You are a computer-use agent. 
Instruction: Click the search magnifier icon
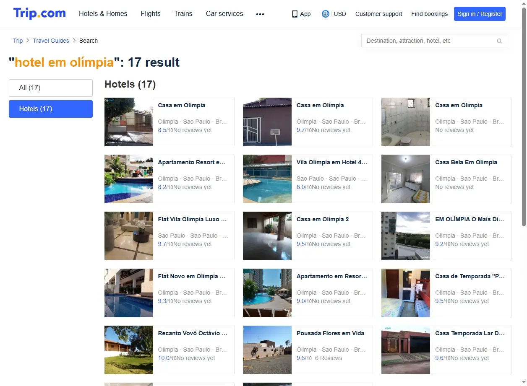point(499,41)
